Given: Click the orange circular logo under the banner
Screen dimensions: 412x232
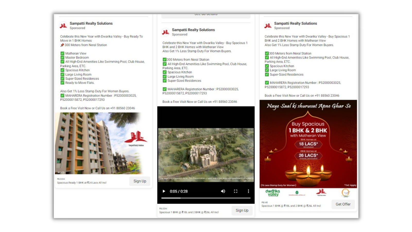Looking at the screenshot, I should pyautogui.click(x=346, y=193).
